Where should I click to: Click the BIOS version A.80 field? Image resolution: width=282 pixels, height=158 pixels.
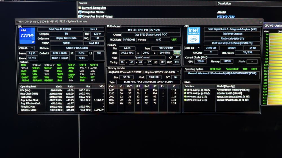(x=158, y=40)
